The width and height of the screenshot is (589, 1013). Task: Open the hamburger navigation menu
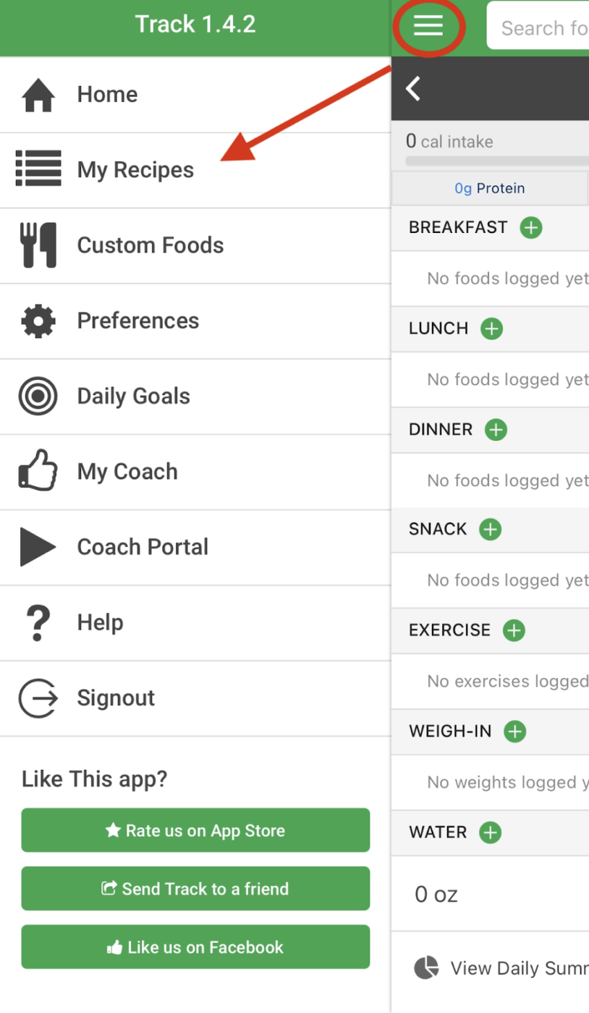[428, 26]
